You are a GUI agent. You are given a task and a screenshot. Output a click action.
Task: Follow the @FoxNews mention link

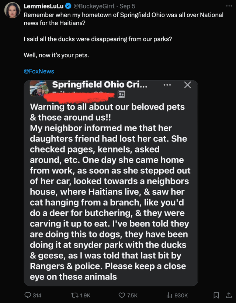(39, 71)
